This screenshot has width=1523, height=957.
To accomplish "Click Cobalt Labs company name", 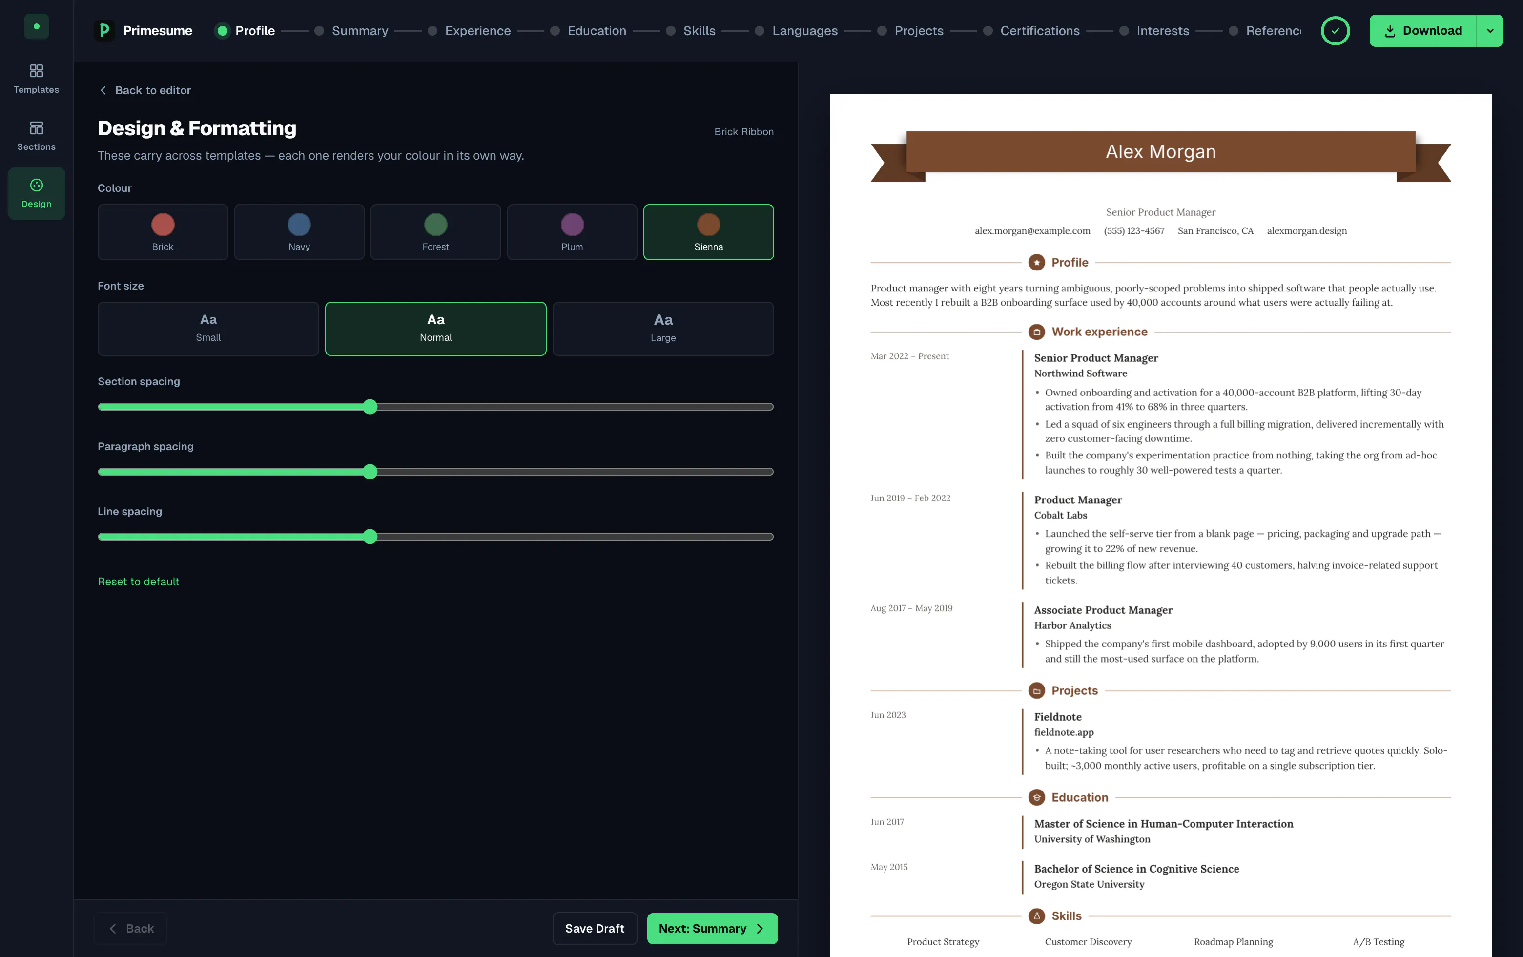I will click(1061, 515).
